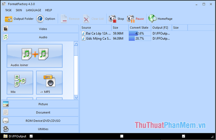The width and height of the screenshot is (216, 140).
Task: Click the Utilities film reel icon
Action: [x=6, y=129]
